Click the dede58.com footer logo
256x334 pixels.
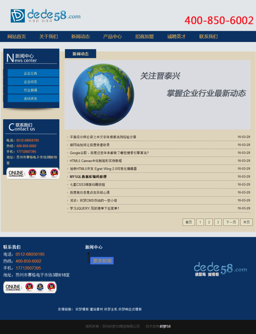[220, 269]
